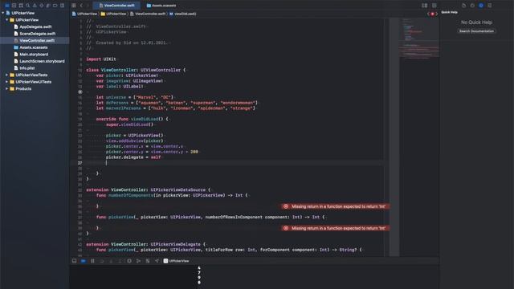
Task: Open the Test navigator diamond icon
Action: [41, 6]
